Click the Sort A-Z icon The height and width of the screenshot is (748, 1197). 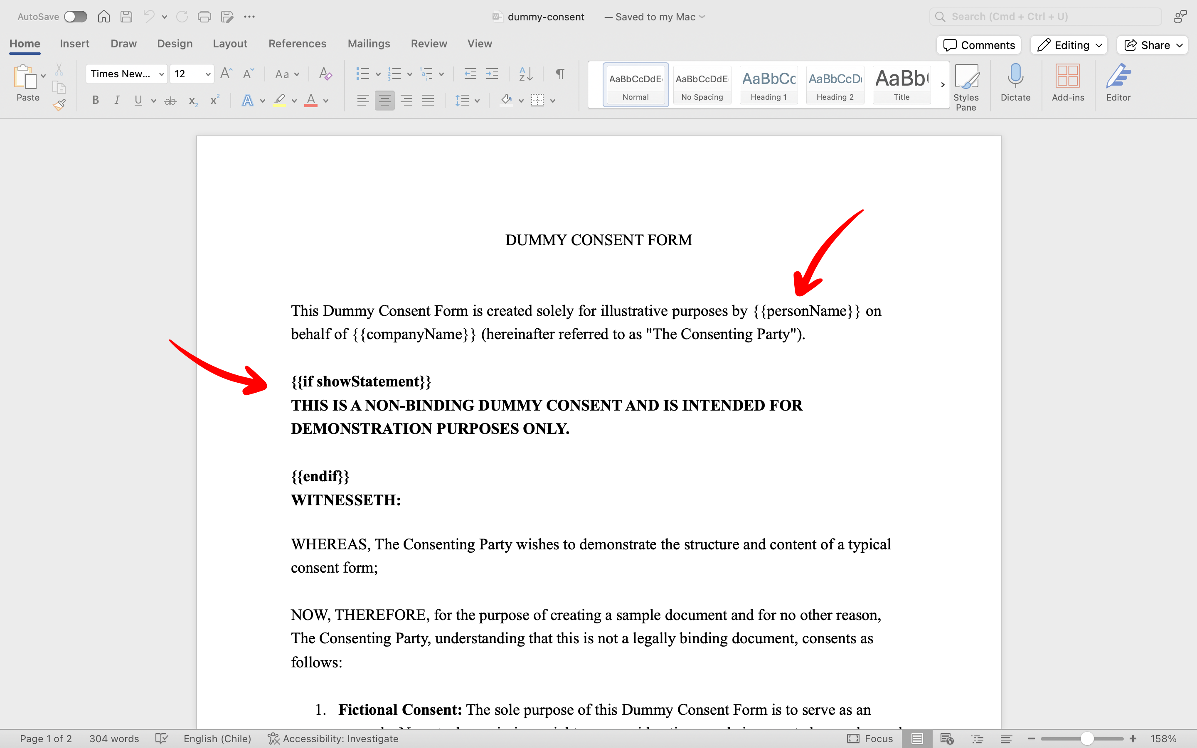pos(525,74)
